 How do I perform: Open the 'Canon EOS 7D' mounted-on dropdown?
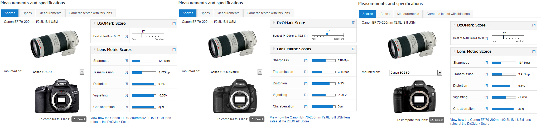[x=58, y=72]
